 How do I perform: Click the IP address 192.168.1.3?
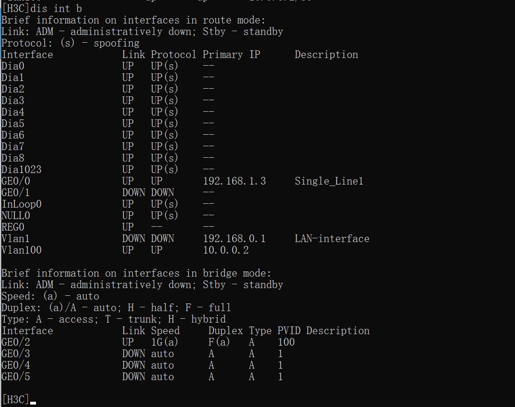point(234,181)
